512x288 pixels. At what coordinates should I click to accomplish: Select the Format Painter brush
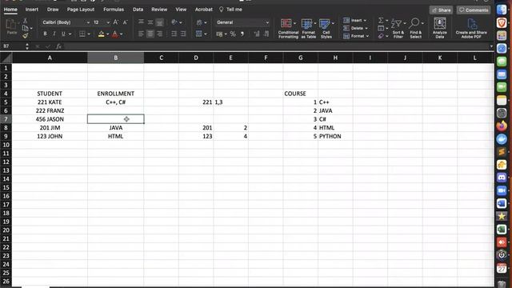coord(25,35)
